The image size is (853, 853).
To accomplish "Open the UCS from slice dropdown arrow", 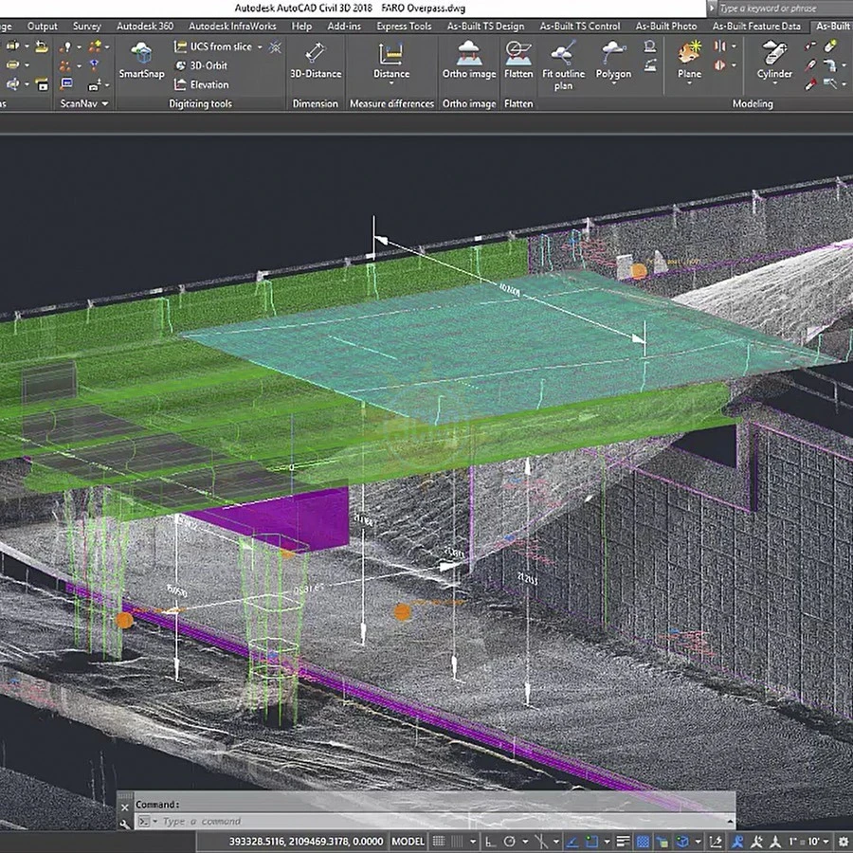I will click(260, 46).
